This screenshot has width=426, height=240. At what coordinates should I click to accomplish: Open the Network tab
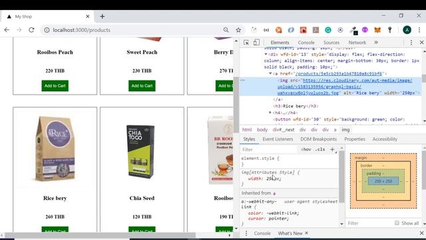click(x=357, y=43)
